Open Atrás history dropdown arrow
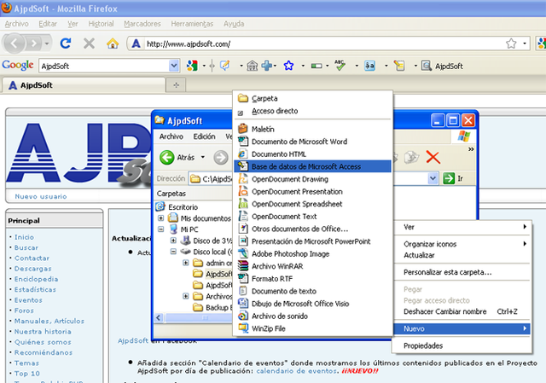 [x=203, y=157]
